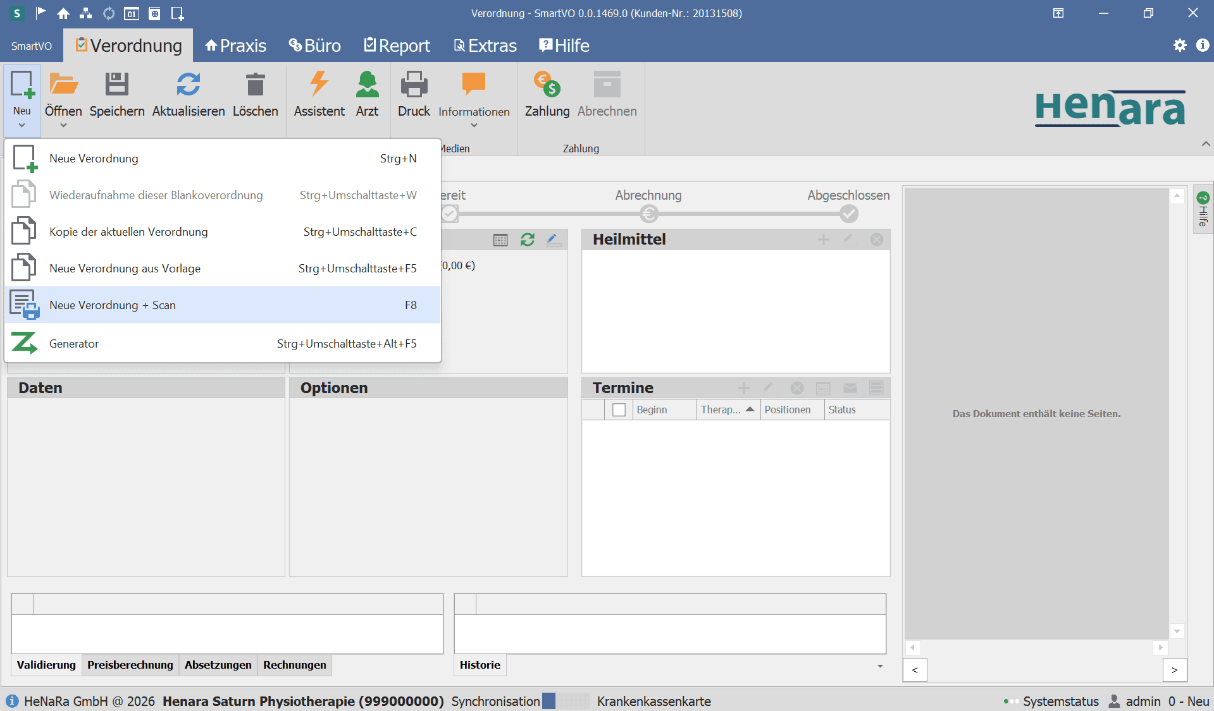Open the calendar icon in Termine header
1214x711 pixels.
click(x=823, y=388)
